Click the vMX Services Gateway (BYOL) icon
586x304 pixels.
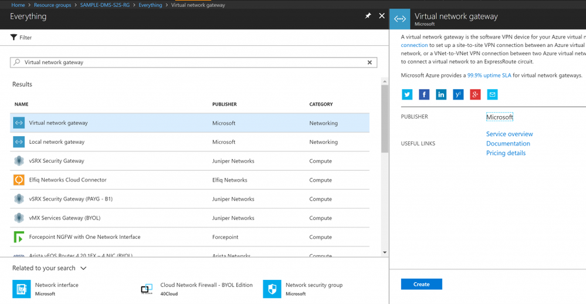click(x=19, y=218)
